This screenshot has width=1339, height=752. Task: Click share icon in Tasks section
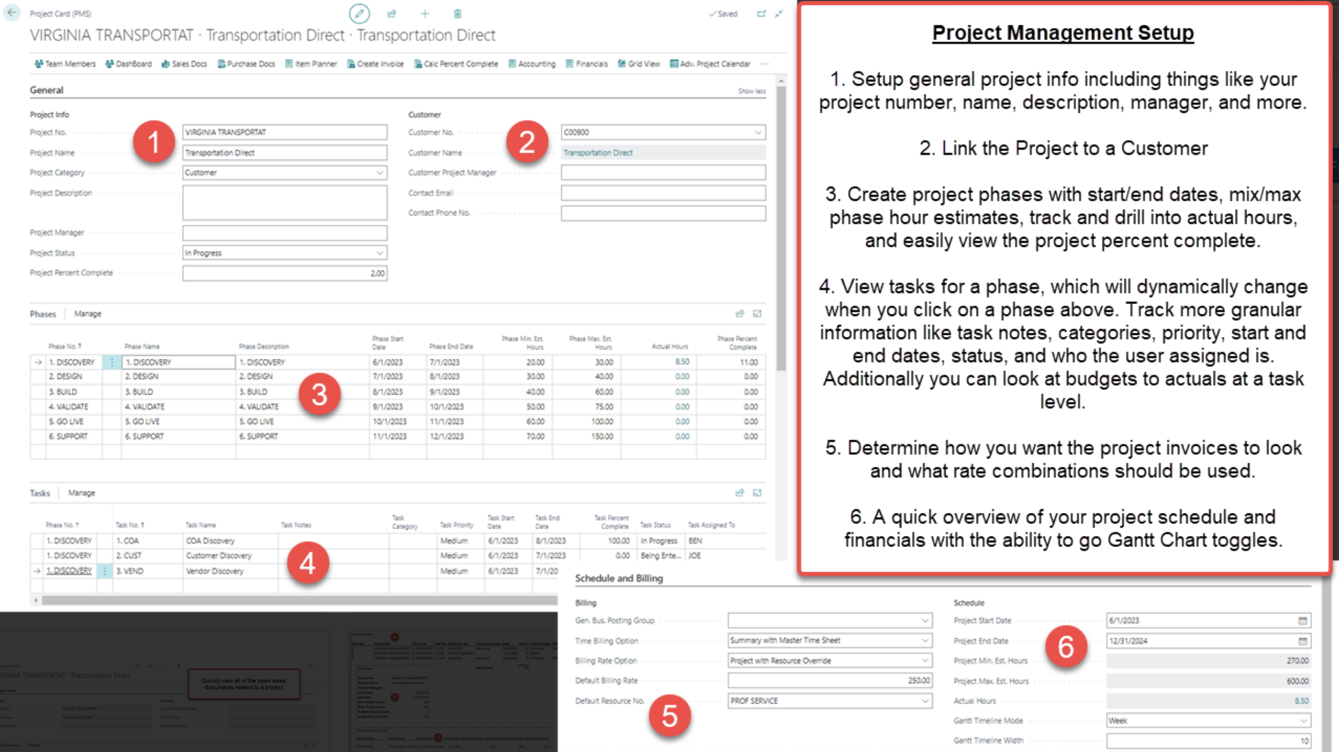(x=740, y=493)
